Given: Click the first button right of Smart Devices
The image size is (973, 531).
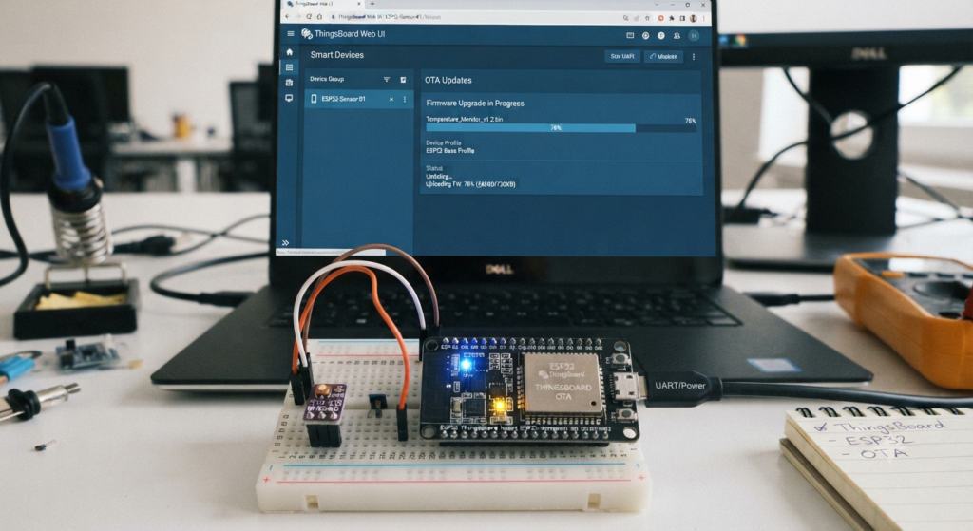Looking at the screenshot, I should coord(622,56).
